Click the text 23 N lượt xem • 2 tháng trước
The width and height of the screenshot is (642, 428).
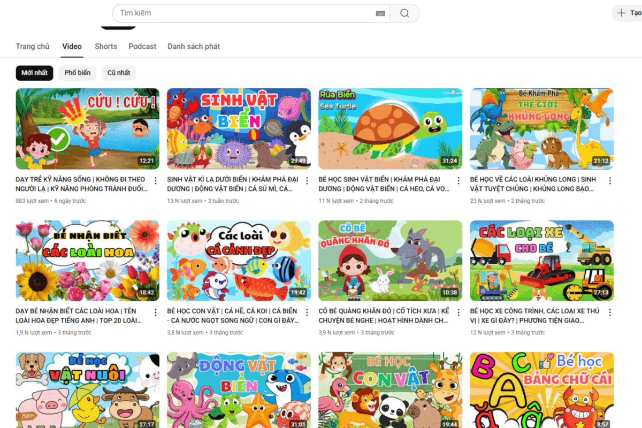point(508,201)
